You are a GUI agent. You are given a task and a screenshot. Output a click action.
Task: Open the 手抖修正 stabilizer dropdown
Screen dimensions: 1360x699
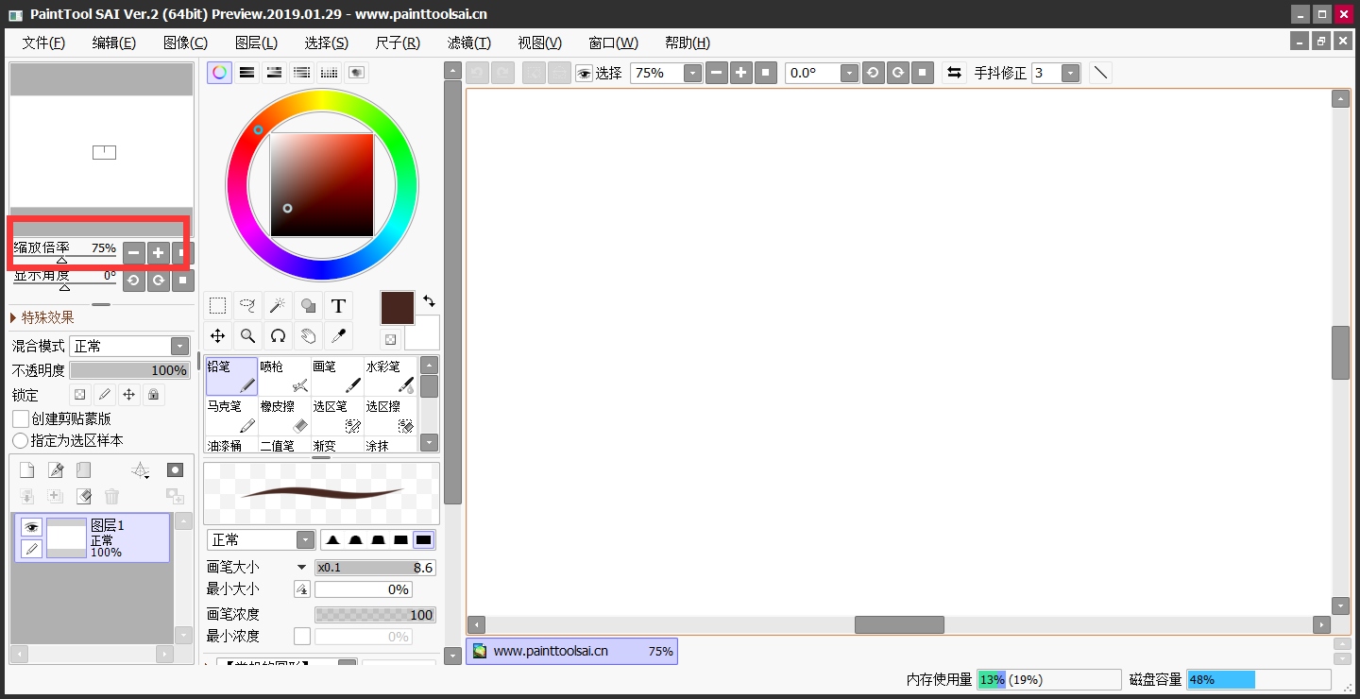tap(1071, 73)
